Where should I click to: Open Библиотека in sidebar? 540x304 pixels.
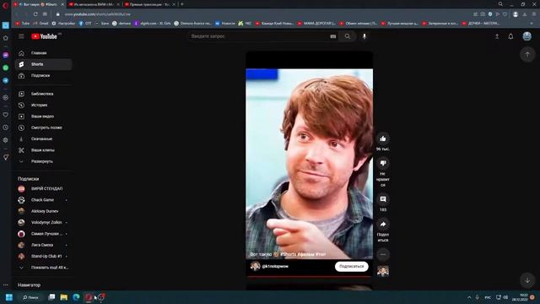point(43,94)
